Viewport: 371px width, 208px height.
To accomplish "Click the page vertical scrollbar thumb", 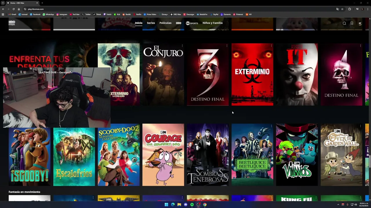I will click(370, 161).
